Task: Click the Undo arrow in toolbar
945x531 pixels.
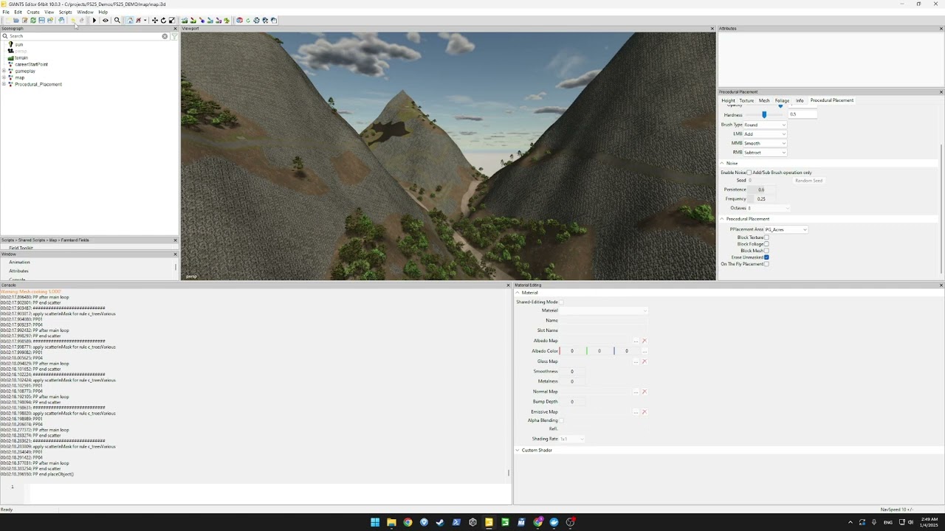Action: pos(73,20)
